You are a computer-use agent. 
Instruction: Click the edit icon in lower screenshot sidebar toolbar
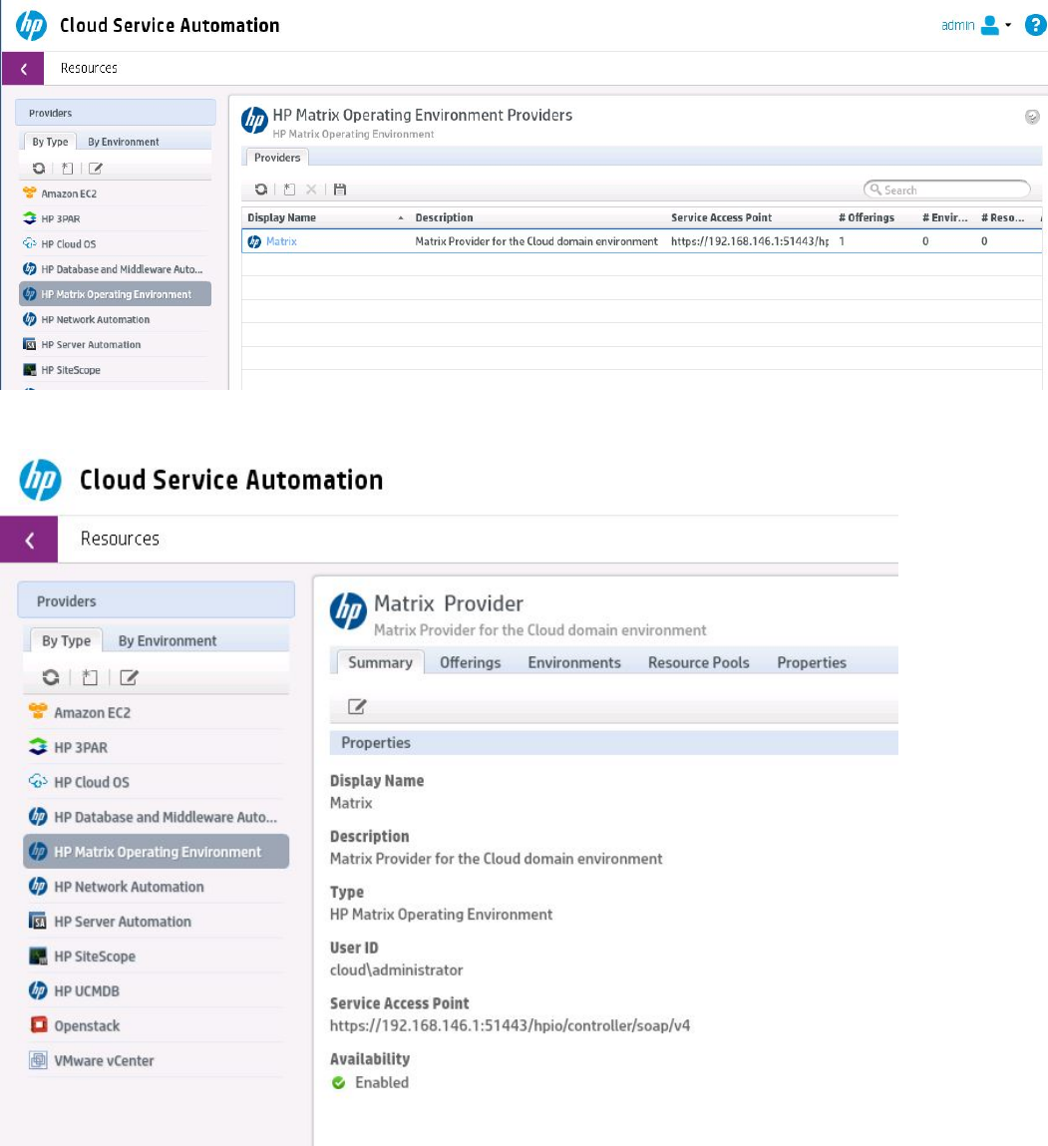(129, 677)
